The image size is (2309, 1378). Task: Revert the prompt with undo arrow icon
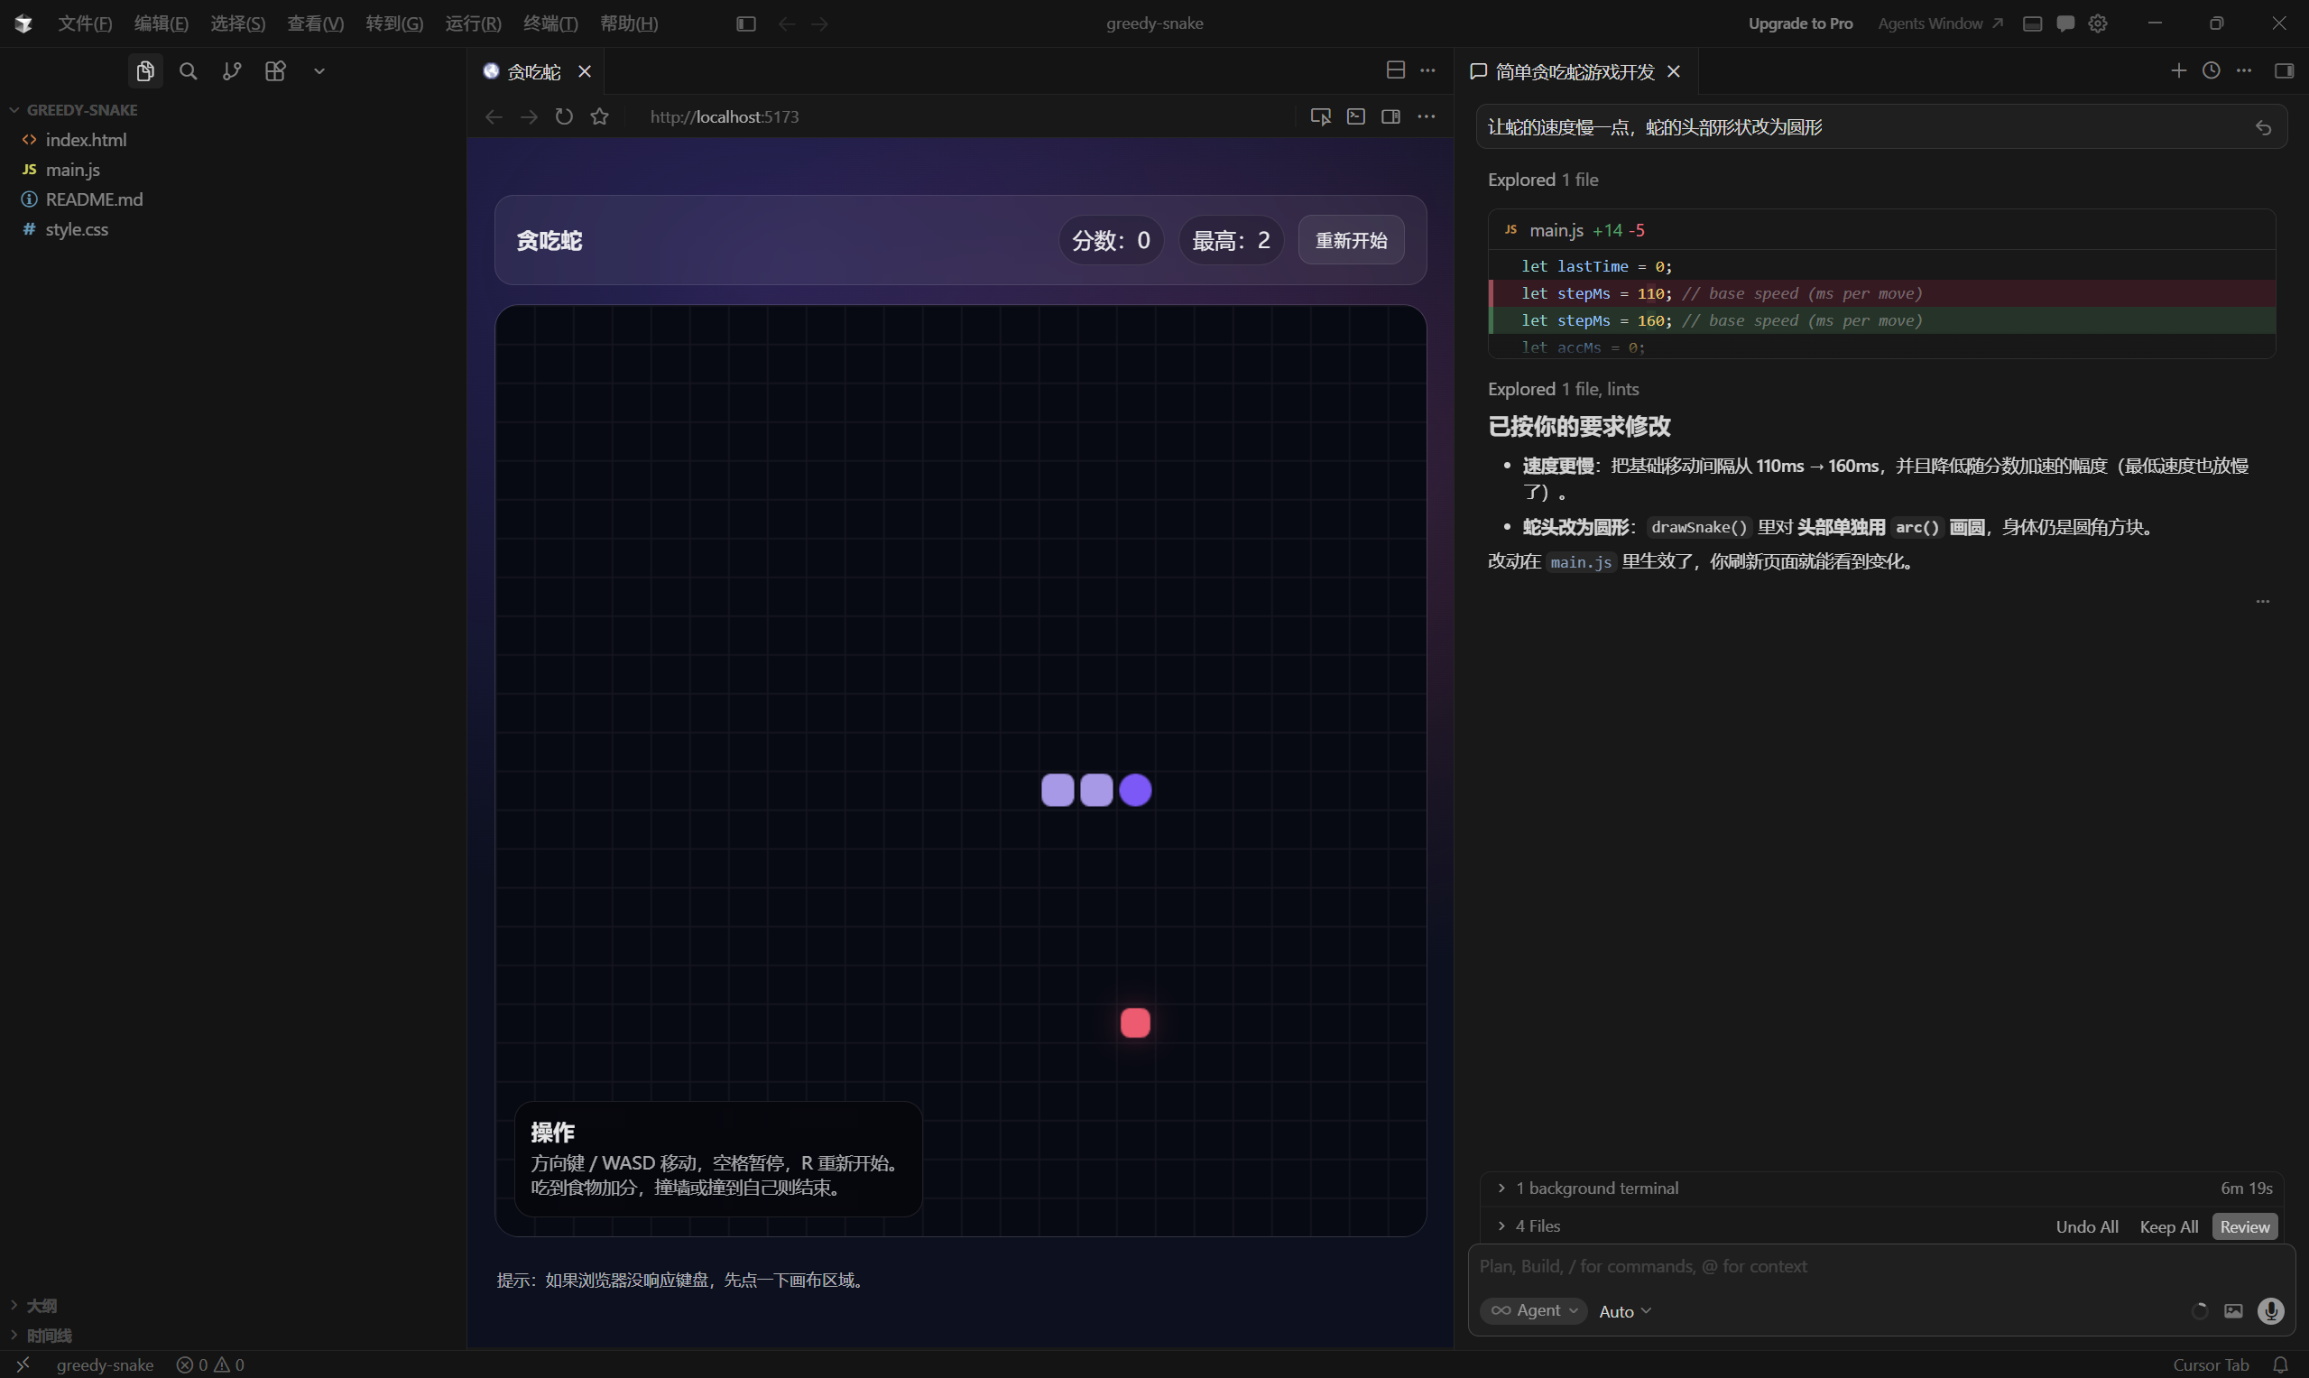2264,128
